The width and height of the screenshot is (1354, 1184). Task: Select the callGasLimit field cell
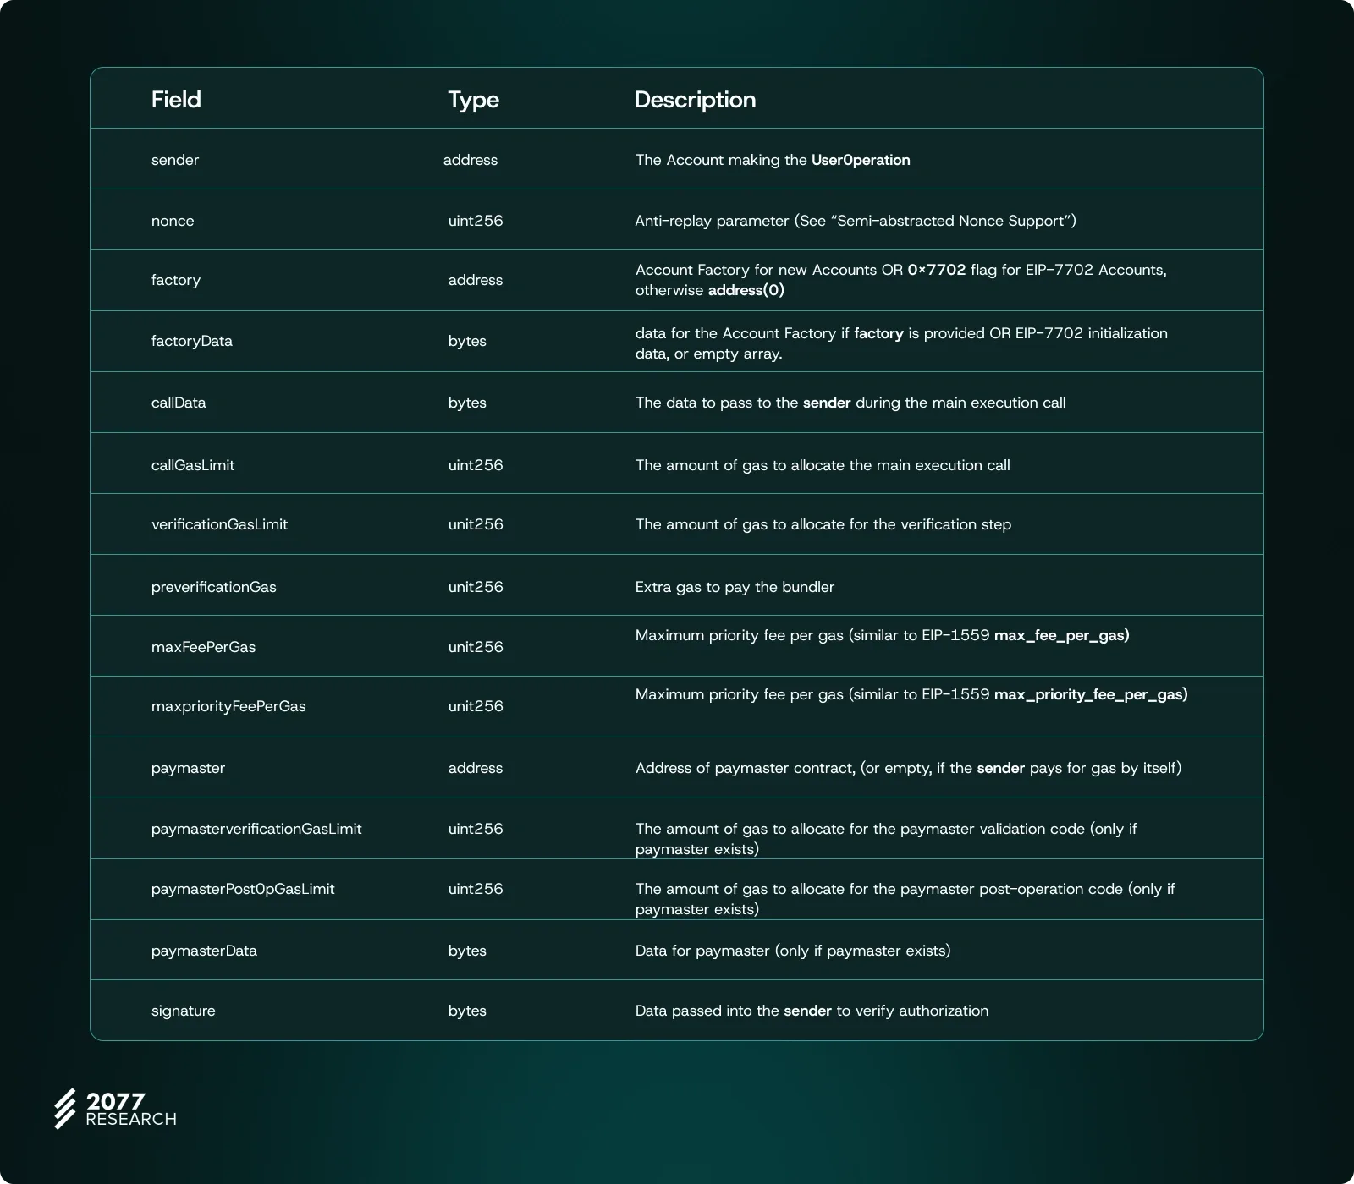pos(193,465)
